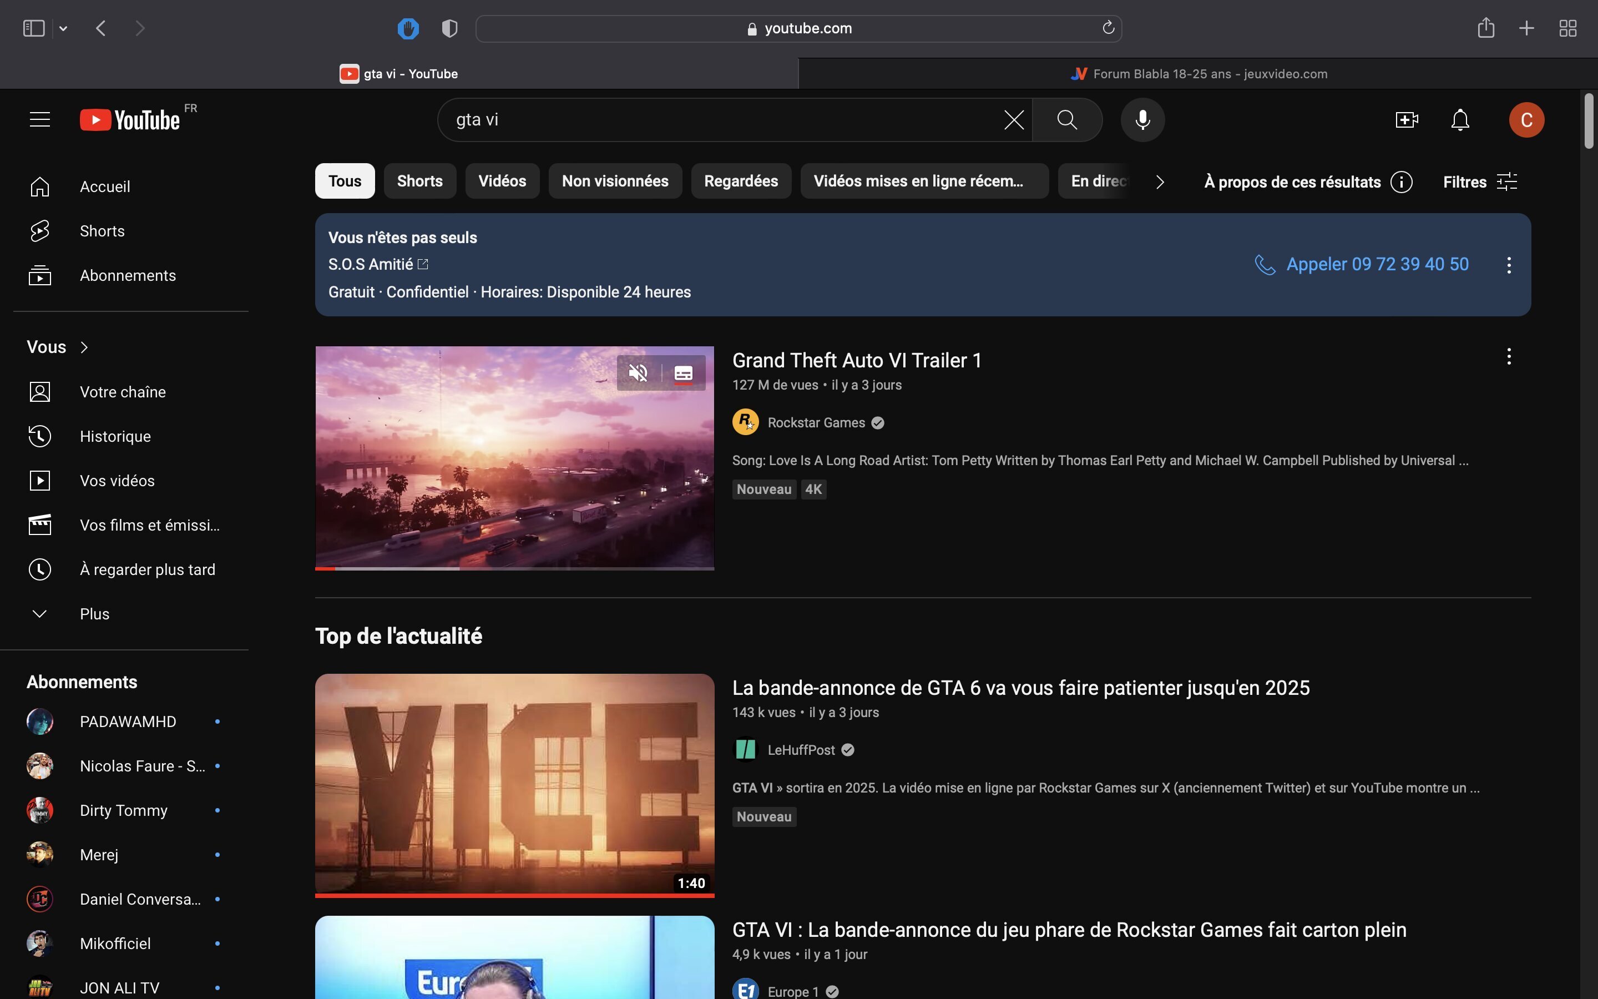The width and height of the screenshot is (1598, 999).
Task: Open À regarder plus tard
Action: point(131,569)
